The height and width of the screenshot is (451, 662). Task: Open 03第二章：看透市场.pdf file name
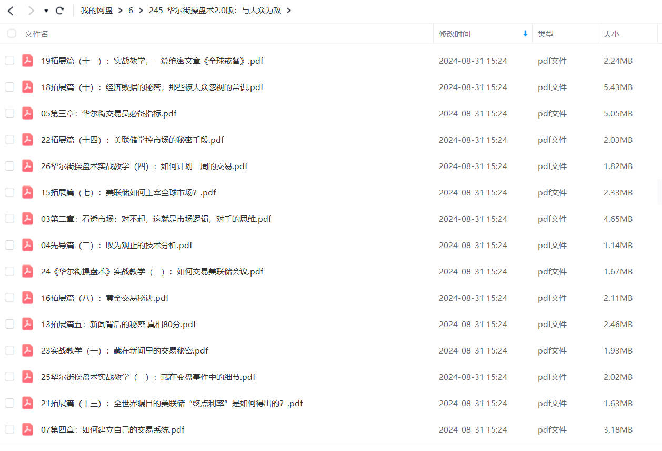tap(156, 219)
